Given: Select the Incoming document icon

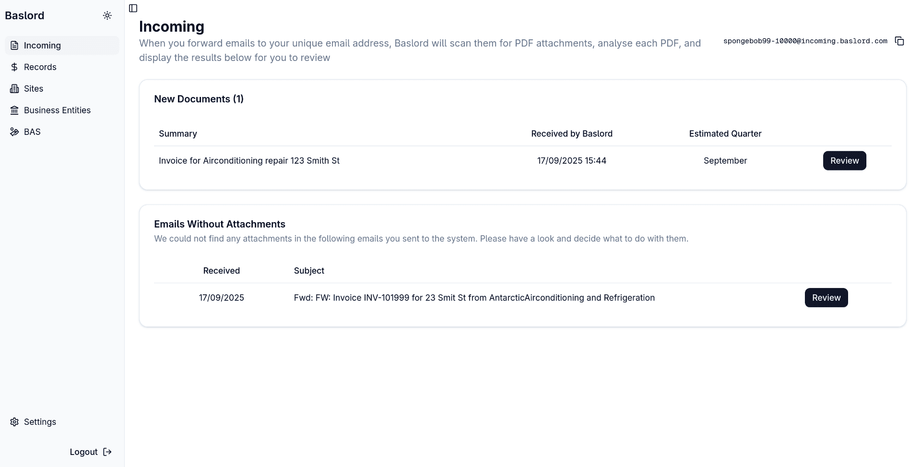Looking at the screenshot, I should pyautogui.click(x=14, y=45).
